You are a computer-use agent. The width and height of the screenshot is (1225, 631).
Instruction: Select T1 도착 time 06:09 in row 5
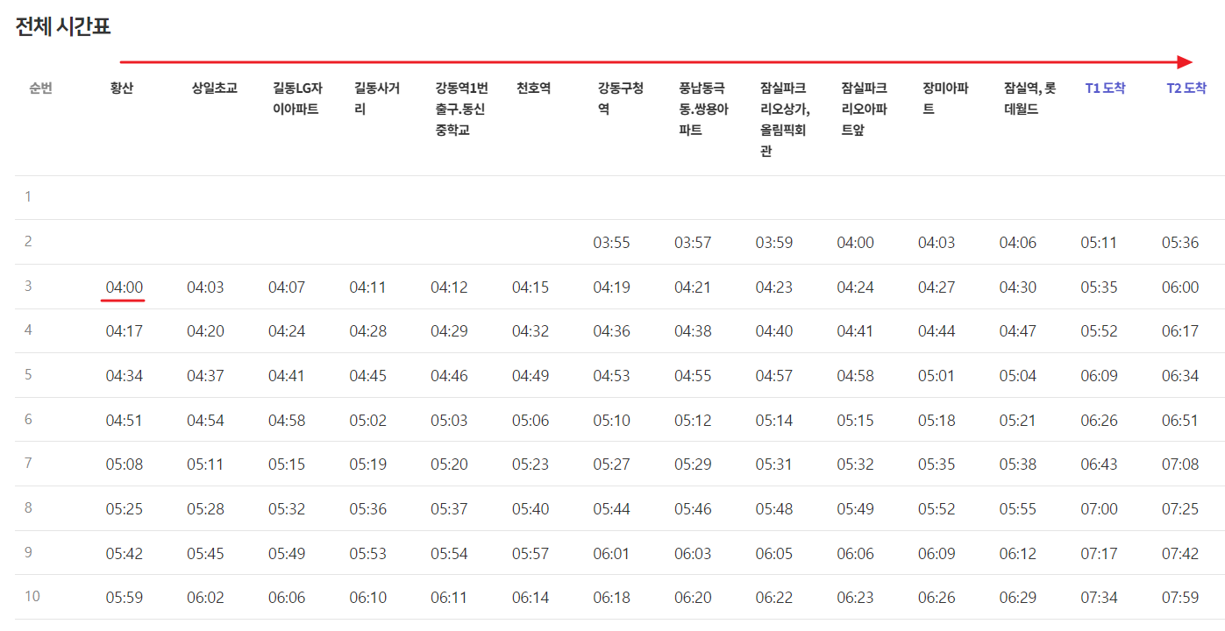[x=1099, y=376]
